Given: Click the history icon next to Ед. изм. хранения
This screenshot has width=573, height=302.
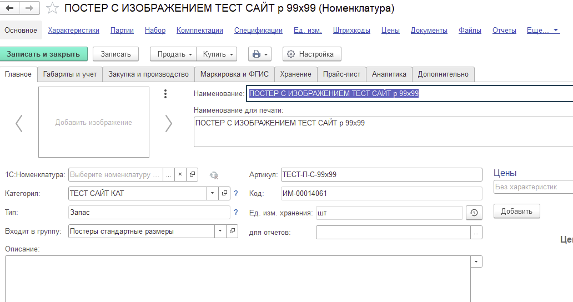Looking at the screenshot, I should click(x=474, y=213).
